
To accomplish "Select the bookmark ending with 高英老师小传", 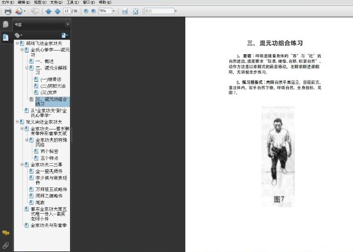I will pos(49,214).
